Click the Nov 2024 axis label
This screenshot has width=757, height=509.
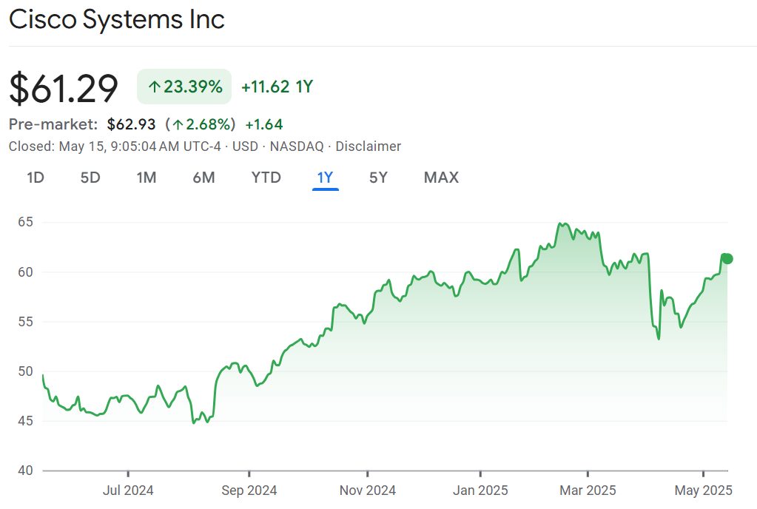click(367, 490)
